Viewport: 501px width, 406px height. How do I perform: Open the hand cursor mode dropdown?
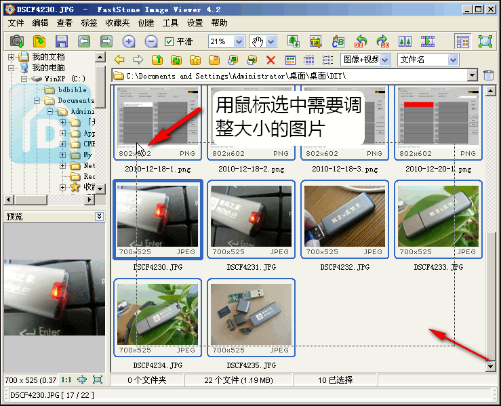(x=271, y=41)
